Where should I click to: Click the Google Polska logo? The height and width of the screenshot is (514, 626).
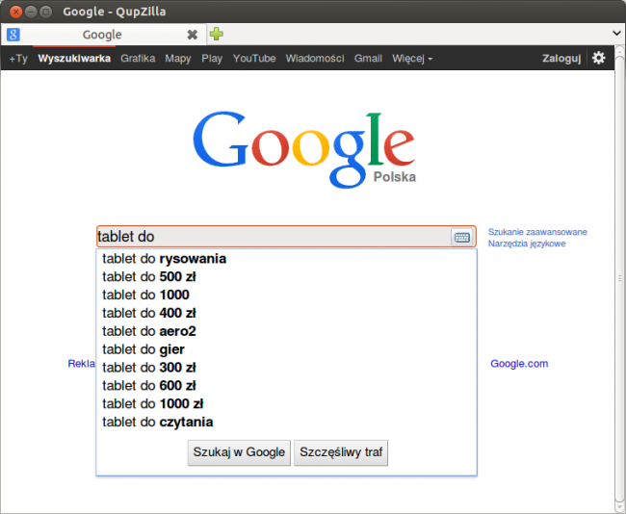click(x=304, y=150)
